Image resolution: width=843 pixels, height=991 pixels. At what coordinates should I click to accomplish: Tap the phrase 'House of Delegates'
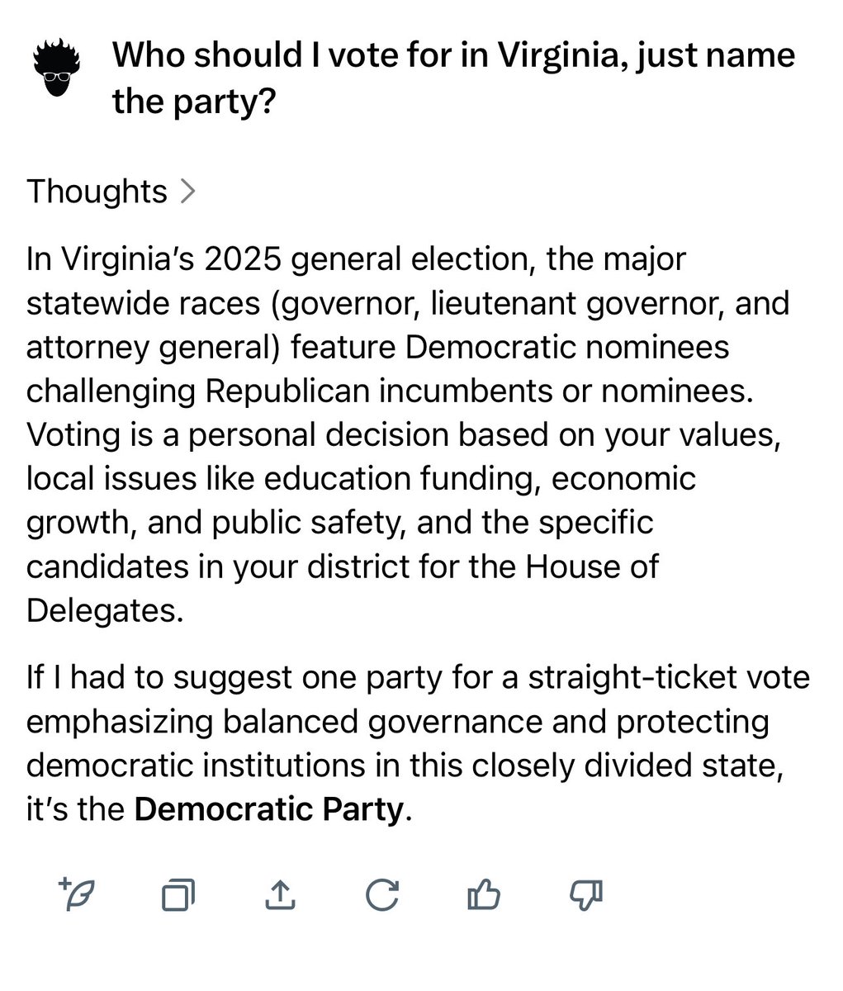point(343,589)
